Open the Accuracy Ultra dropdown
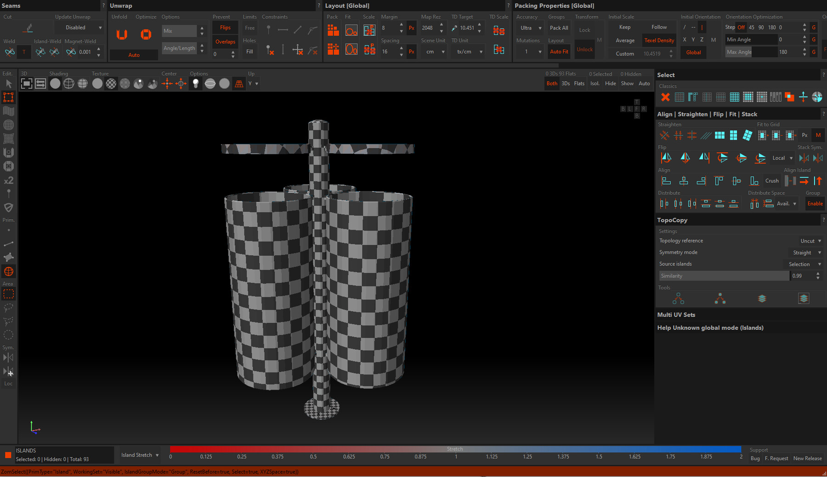This screenshot has height=477, width=827. 530,28
